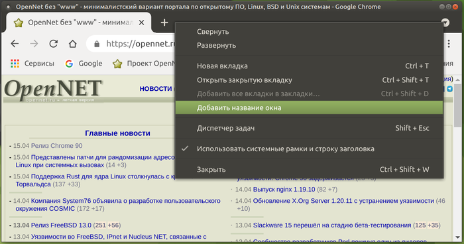Open the Релиз FreeBSD 13.0 news link

[x=61, y=225]
